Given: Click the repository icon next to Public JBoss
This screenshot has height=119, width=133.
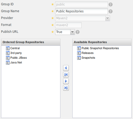Looking at the screenshot, I should point(8,58).
